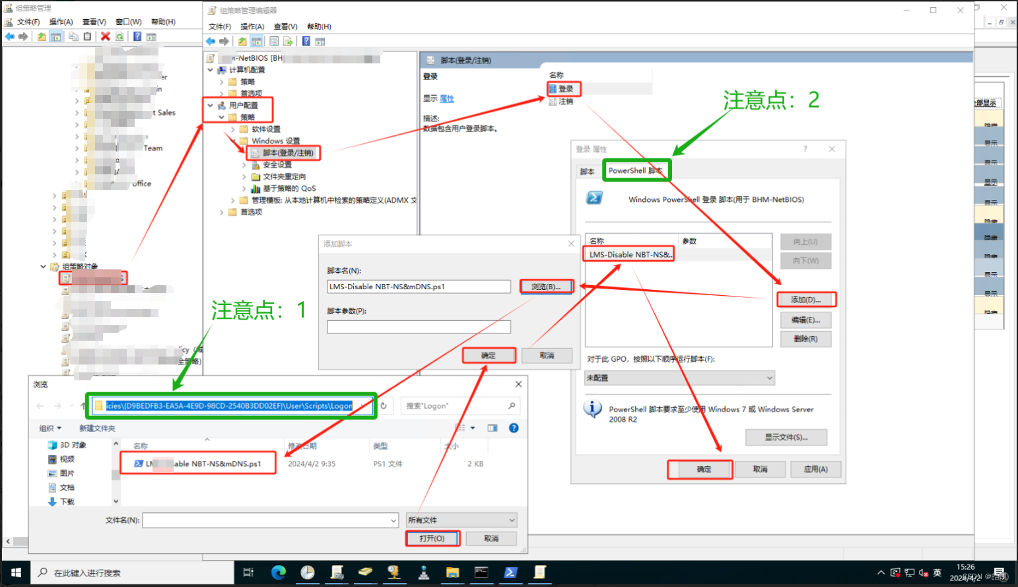Click 浏览(B) in the Add Script dialog
Image resolution: width=1018 pixels, height=587 pixels.
pyautogui.click(x=547, y=286)
